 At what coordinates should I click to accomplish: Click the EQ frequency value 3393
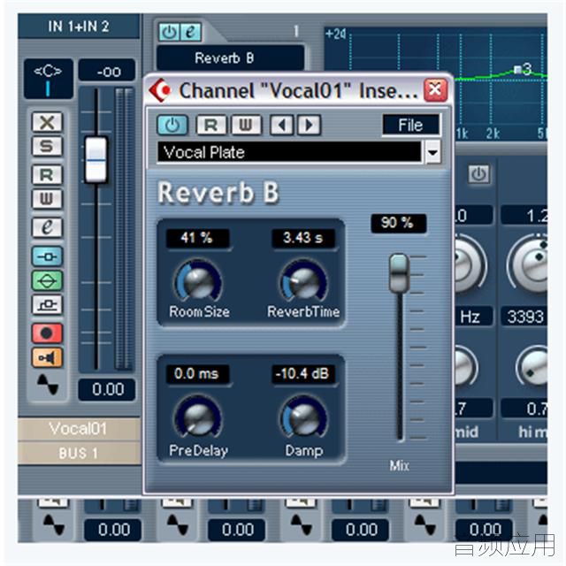coord(524,317)
